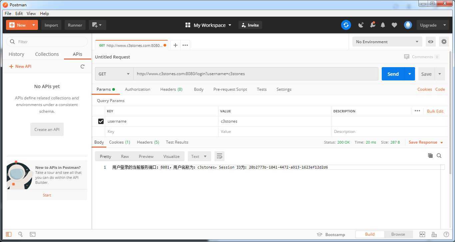Click the empty Key parameter field
Viewport: 455px width, 242px height.
tap(162, 132)
